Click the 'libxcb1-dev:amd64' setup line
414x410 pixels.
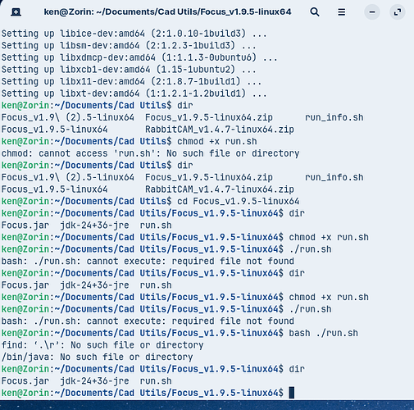[x=129, y=70]
